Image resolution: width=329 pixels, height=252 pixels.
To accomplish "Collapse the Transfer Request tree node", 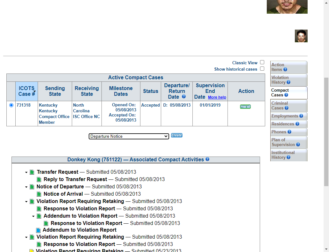I will click(x=26, y=172).
